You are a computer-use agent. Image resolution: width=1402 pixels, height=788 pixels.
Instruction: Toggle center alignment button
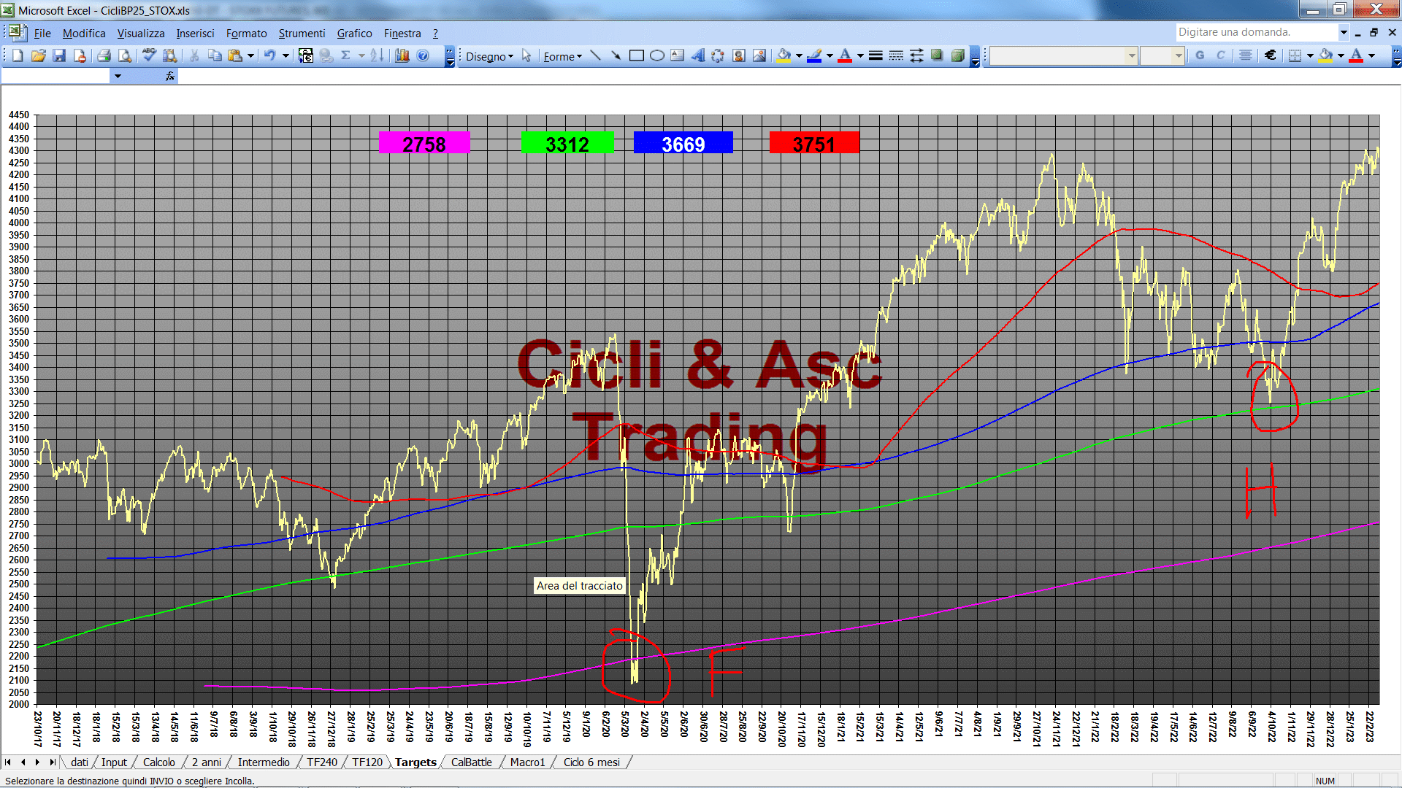coord(1246,55)
